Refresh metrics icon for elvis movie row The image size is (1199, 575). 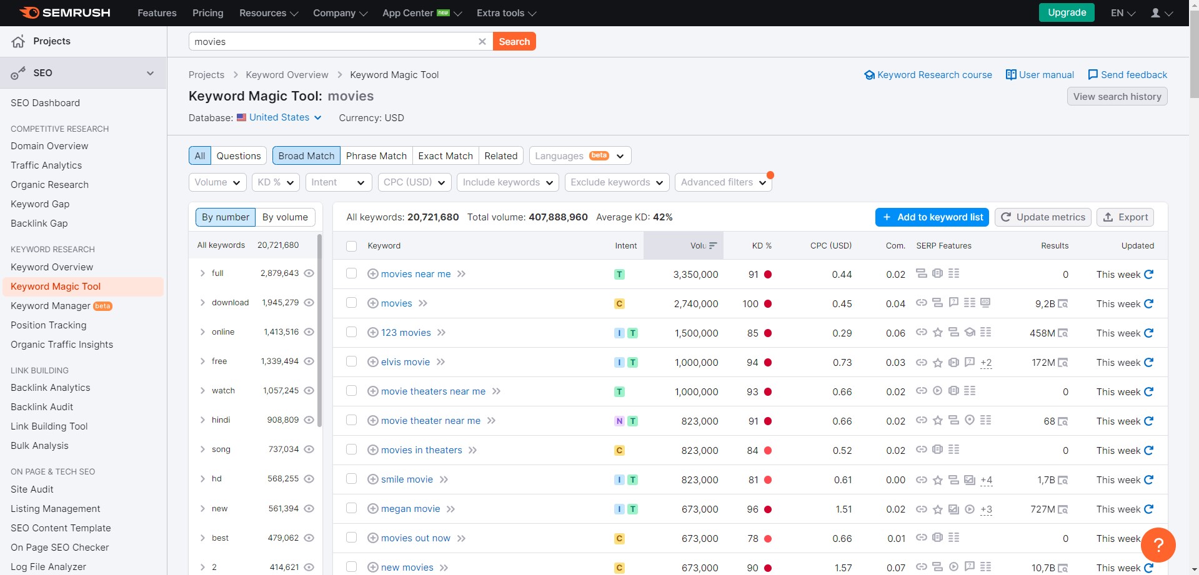click(x=1148, y=362)
